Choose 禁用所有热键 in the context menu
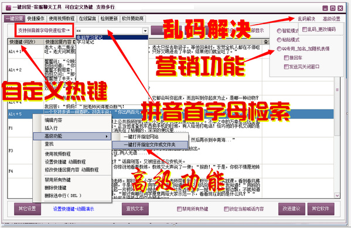This screenshot has height=228, width=351. point(72,179)
